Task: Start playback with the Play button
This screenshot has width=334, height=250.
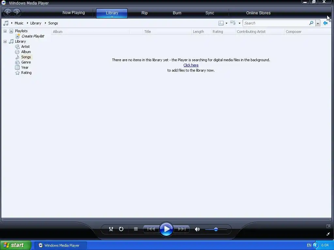Action: [166, 229]
